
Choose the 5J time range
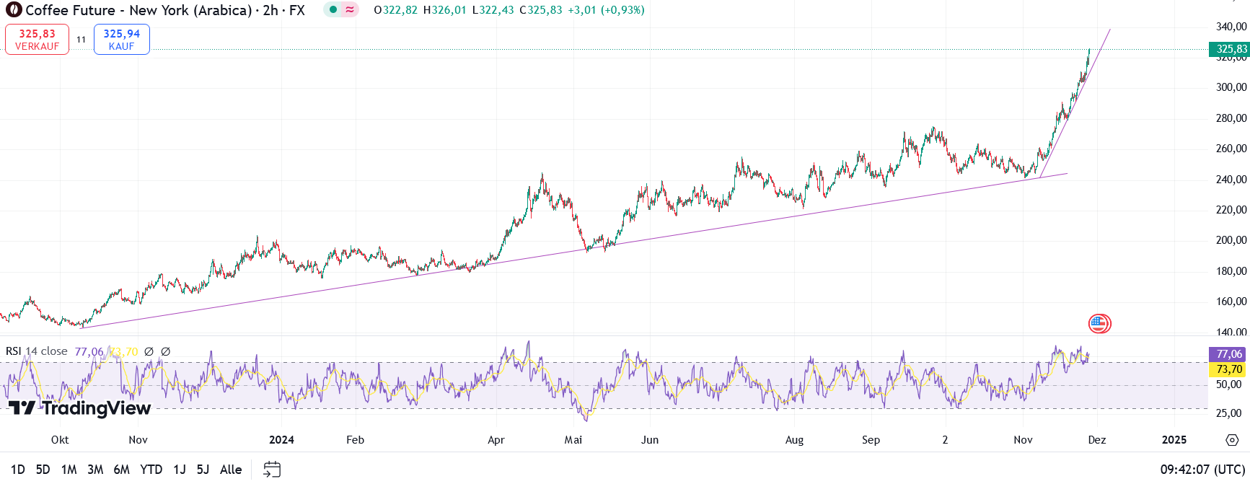click(203, 470)
